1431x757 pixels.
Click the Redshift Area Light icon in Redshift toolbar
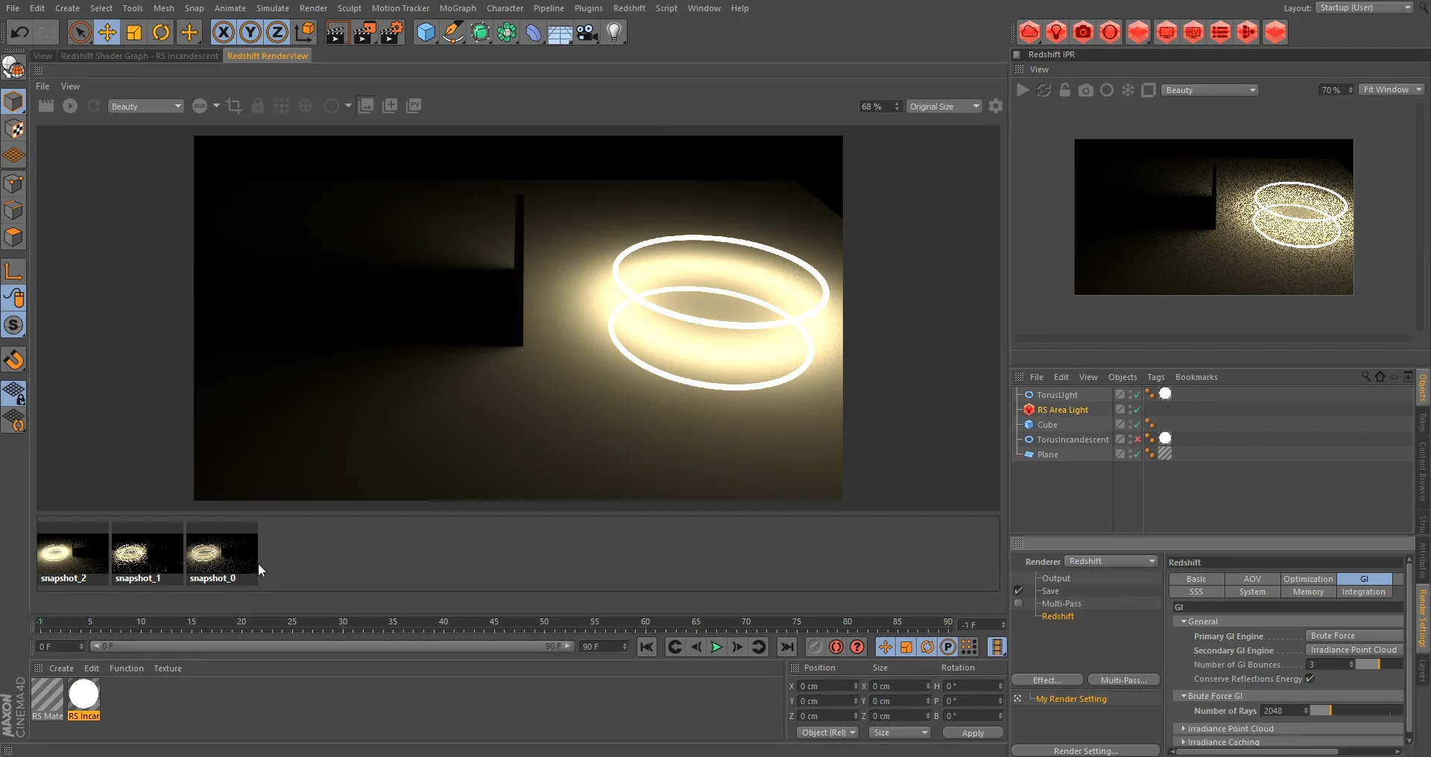pyautogui.click(x=1057, y=32)
